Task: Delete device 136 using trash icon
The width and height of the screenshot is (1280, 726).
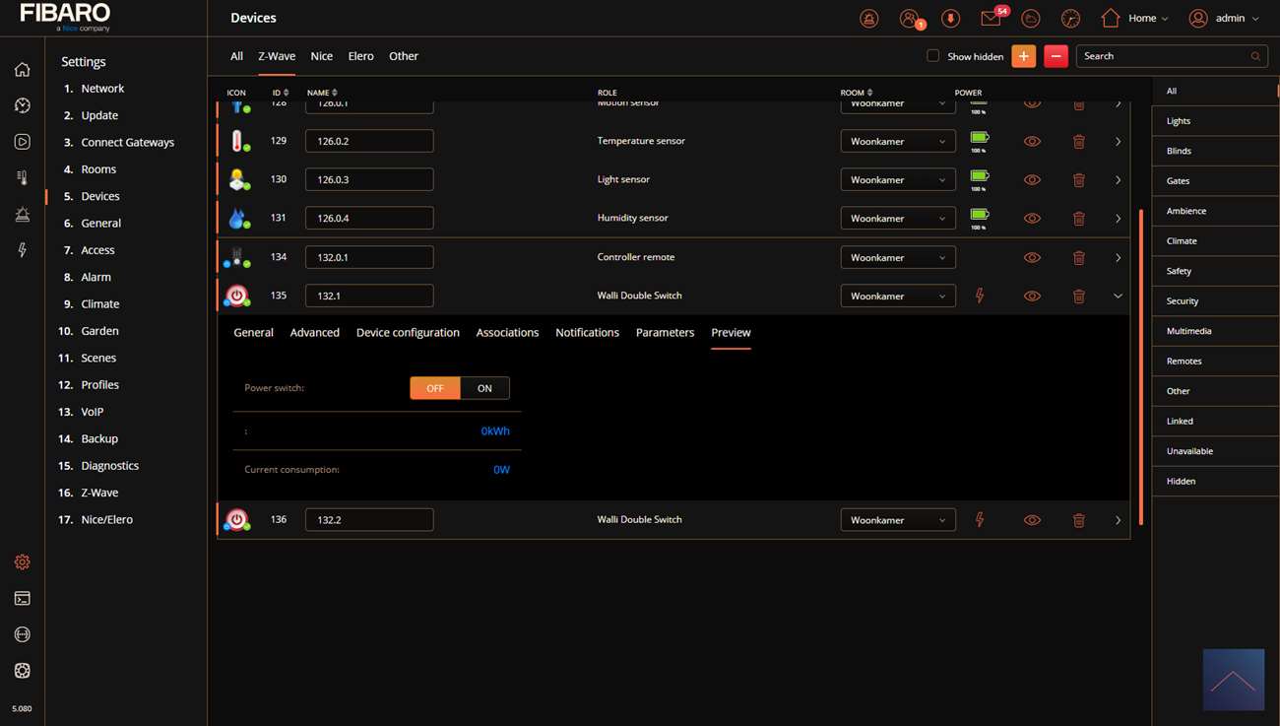Action: [1078, 520]
